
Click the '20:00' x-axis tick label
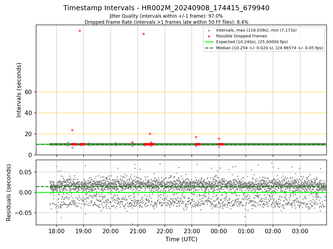(111, 231)
